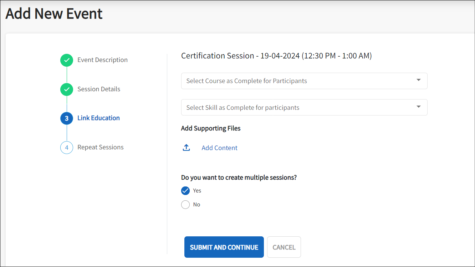Viewport: 475px width, 267px height.
Task: Select No for multiple sessions
Action: [x=185, y=205]
